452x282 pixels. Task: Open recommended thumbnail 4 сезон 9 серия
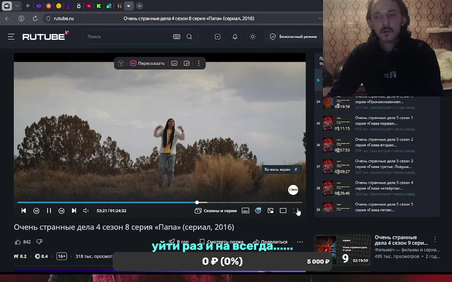click(343, 250)
